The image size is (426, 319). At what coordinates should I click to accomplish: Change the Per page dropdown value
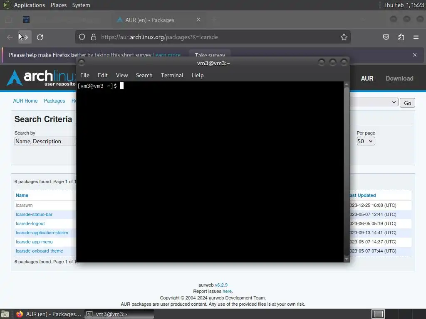point(366,141)
